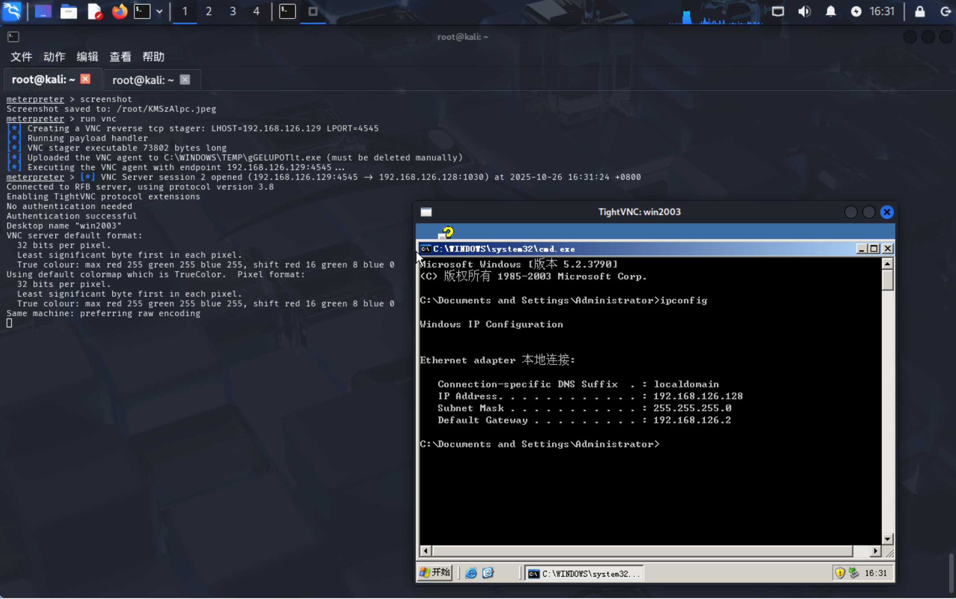Viewport: 956px width, 599px height.
Task: Switch to workspace 4
Action: tap(256, 11)
